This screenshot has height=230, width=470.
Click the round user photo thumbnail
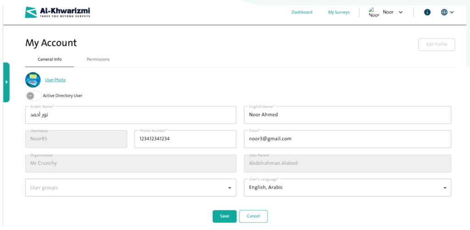33,80
